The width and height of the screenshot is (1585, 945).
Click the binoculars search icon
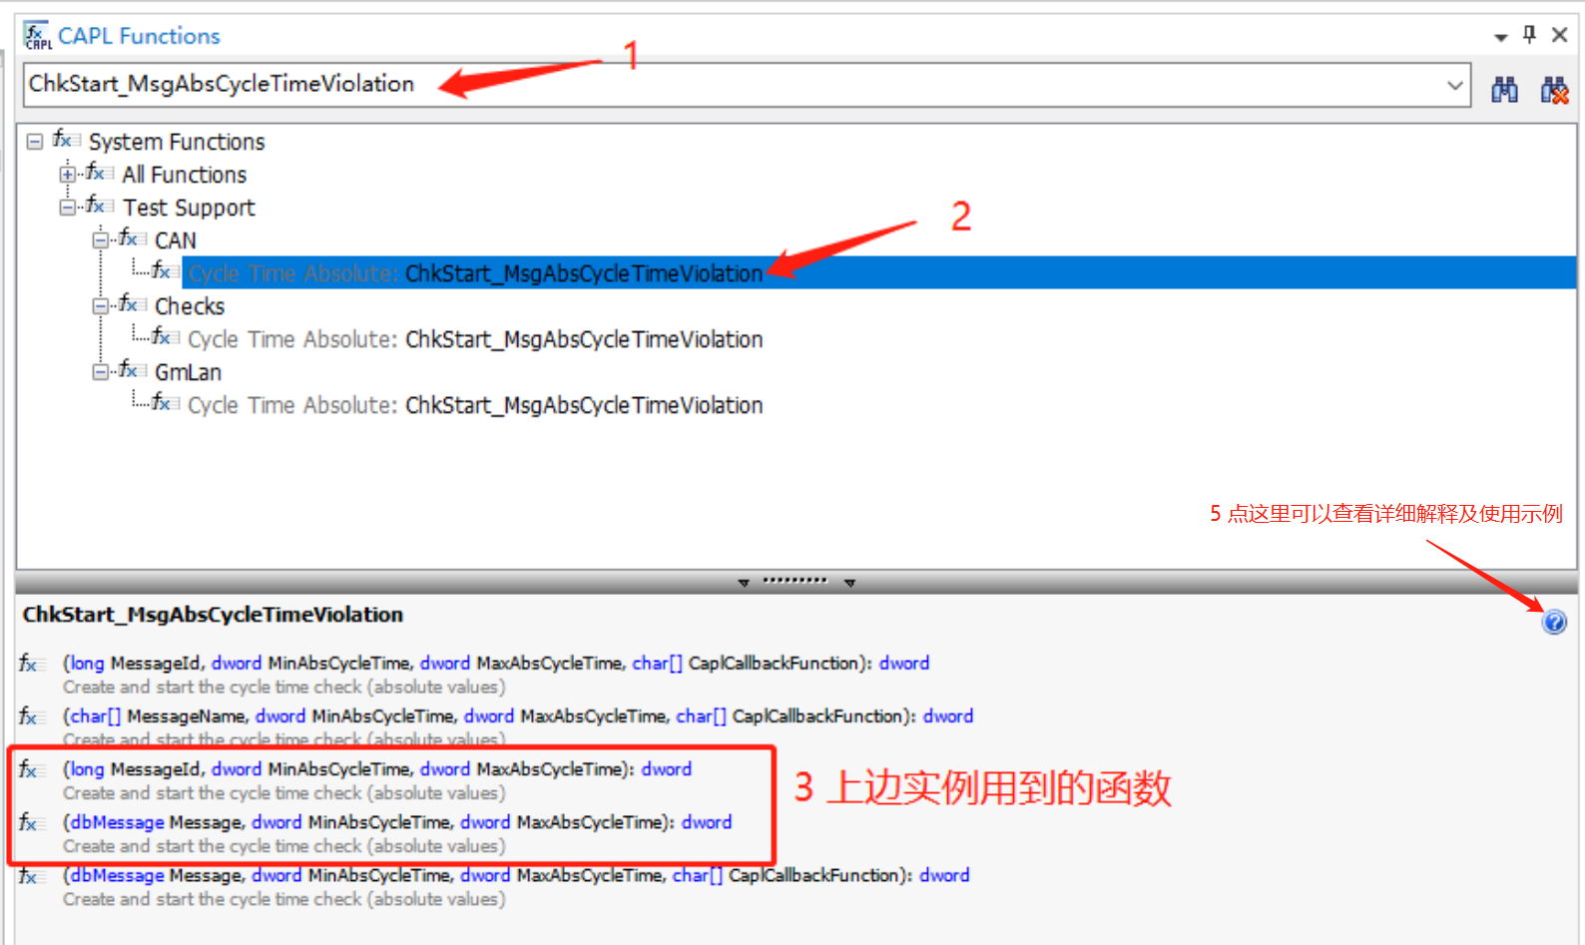pyautogui.click(x=1504, y=90)
